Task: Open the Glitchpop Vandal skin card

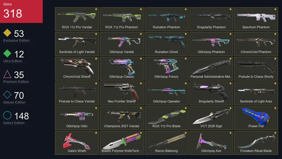Action: (x=122, y=44)
